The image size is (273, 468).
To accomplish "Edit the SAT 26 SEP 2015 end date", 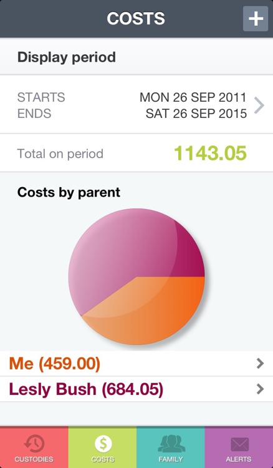I will tap(196, 114).
